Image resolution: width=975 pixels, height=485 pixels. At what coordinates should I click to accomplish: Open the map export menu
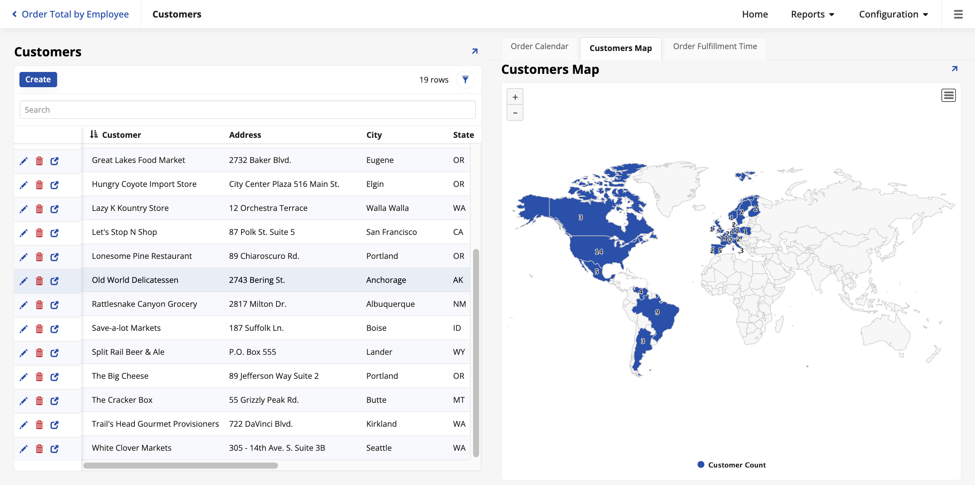949,95
